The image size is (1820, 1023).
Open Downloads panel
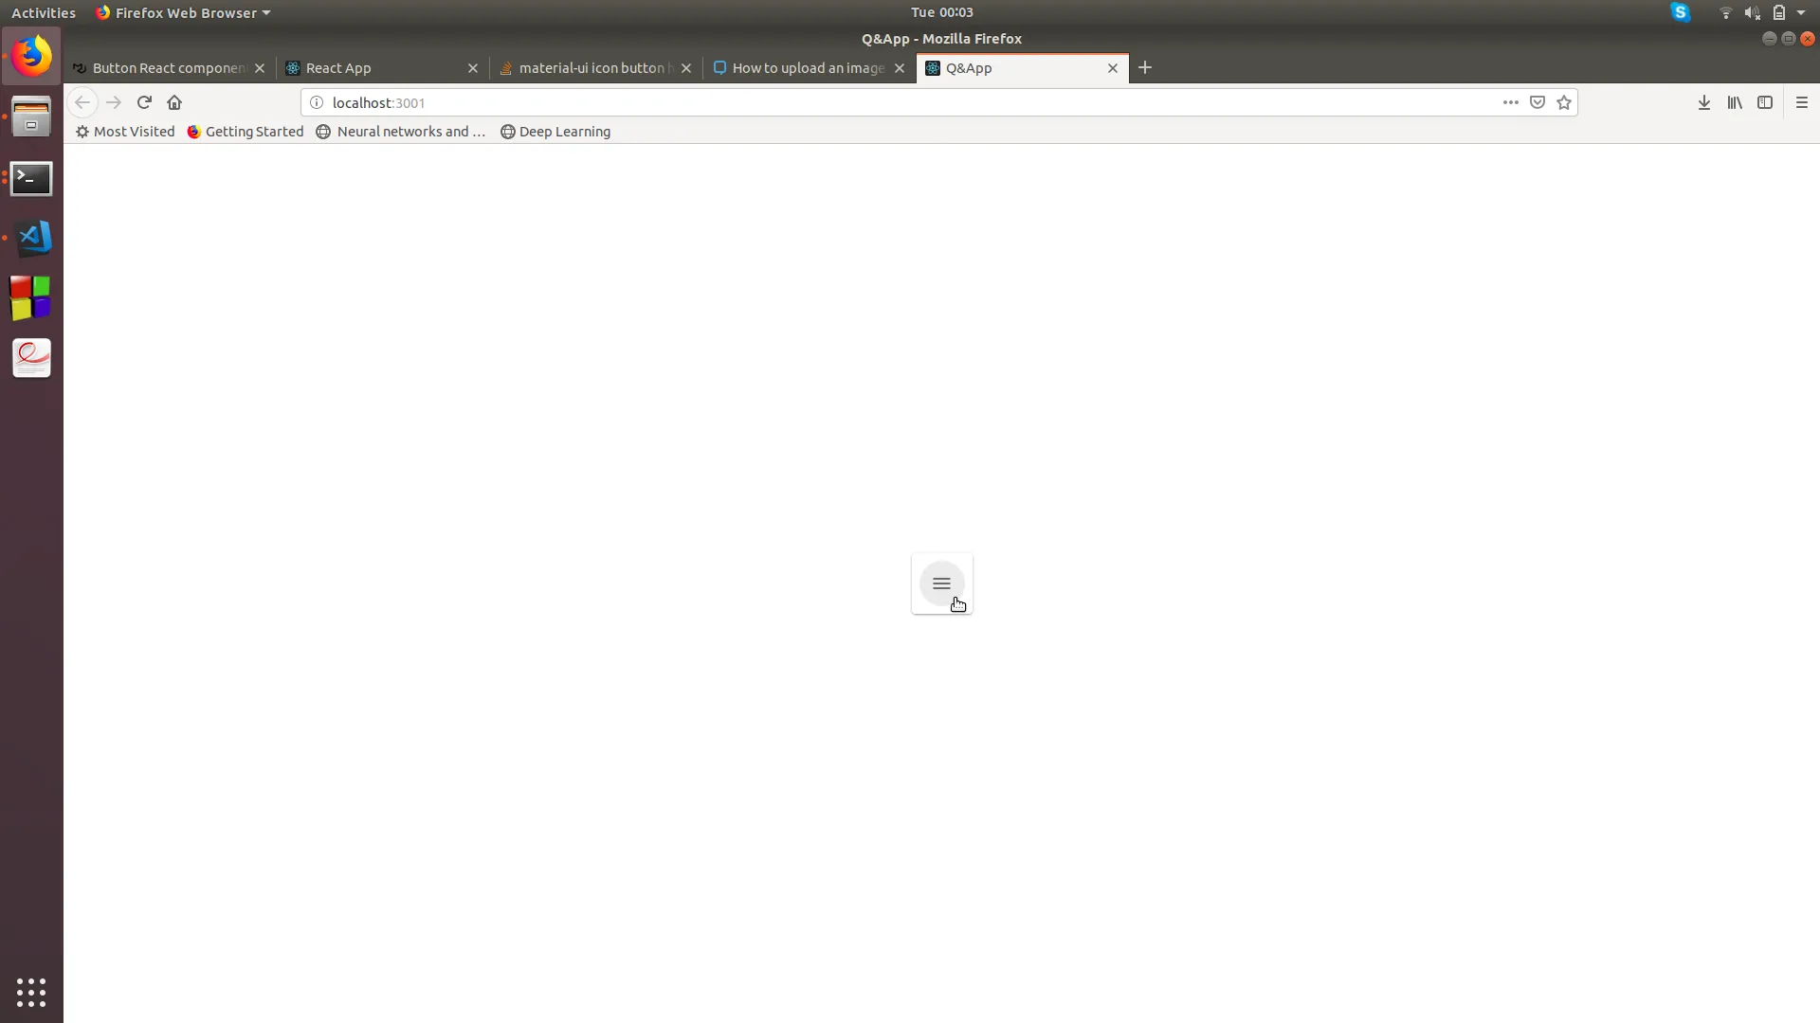(x=1703, y=102)
